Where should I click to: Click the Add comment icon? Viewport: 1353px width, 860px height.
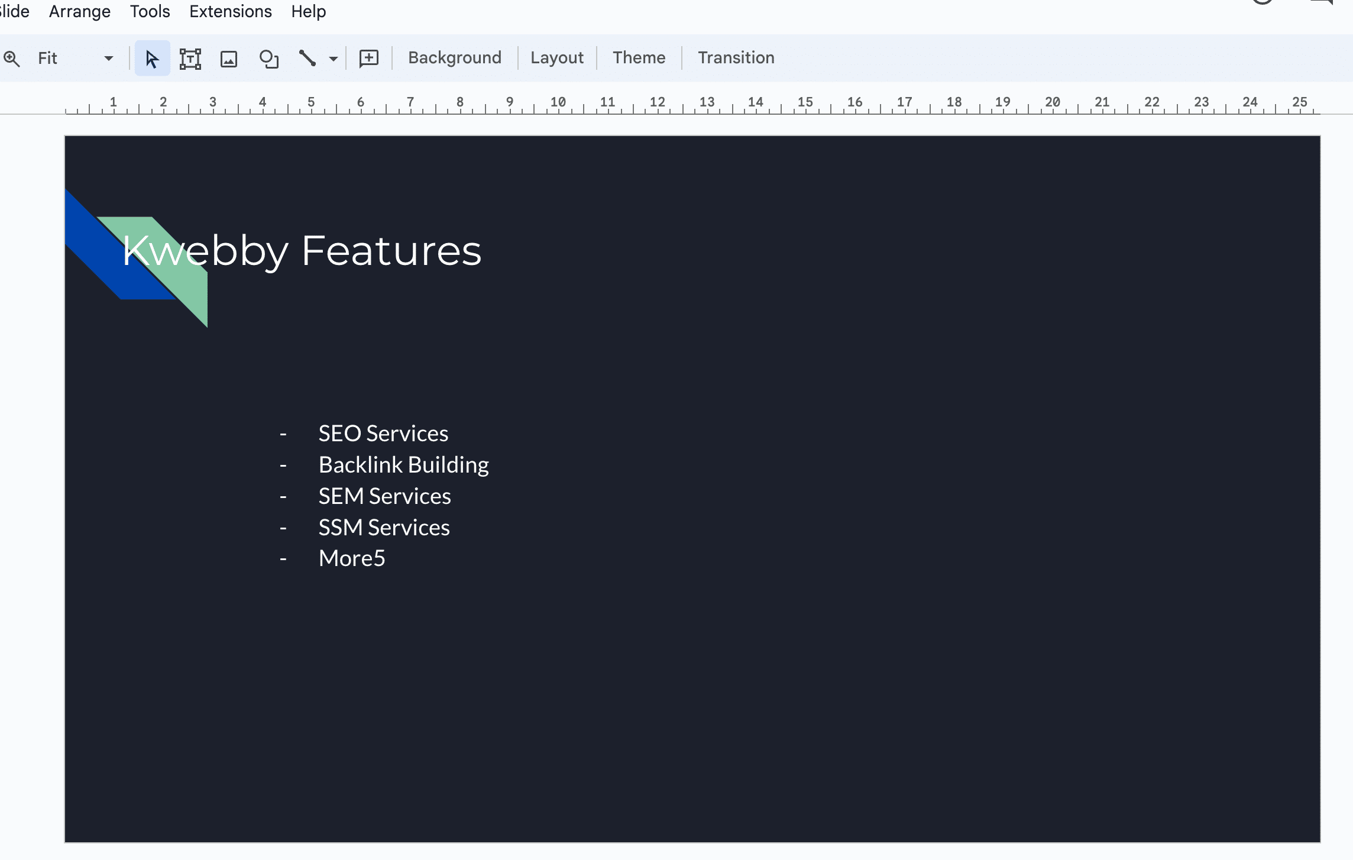(x=369, y=58)
